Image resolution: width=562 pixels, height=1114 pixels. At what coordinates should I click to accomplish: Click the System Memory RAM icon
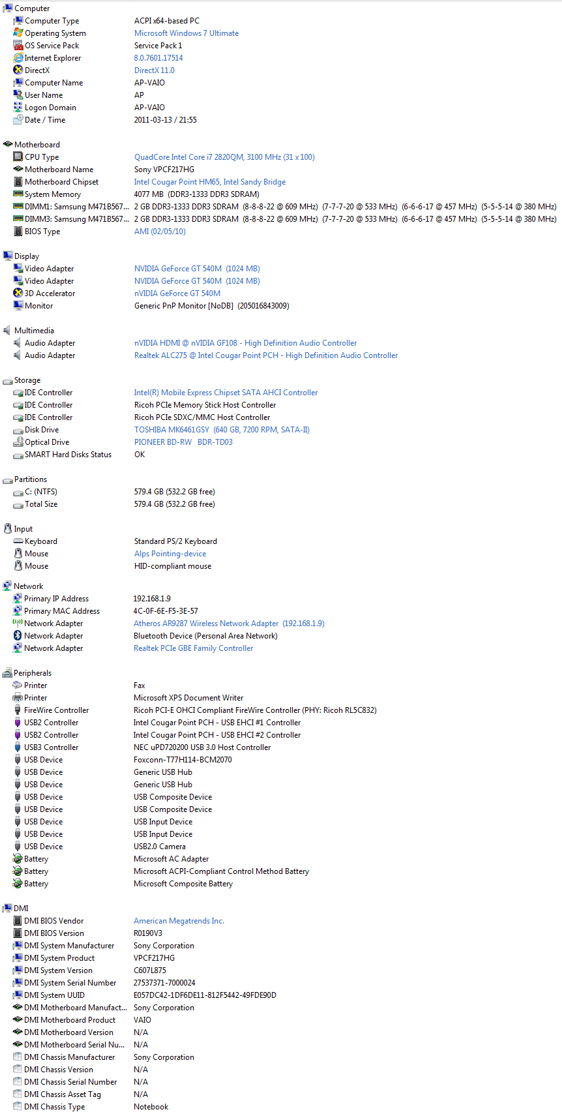18,194
